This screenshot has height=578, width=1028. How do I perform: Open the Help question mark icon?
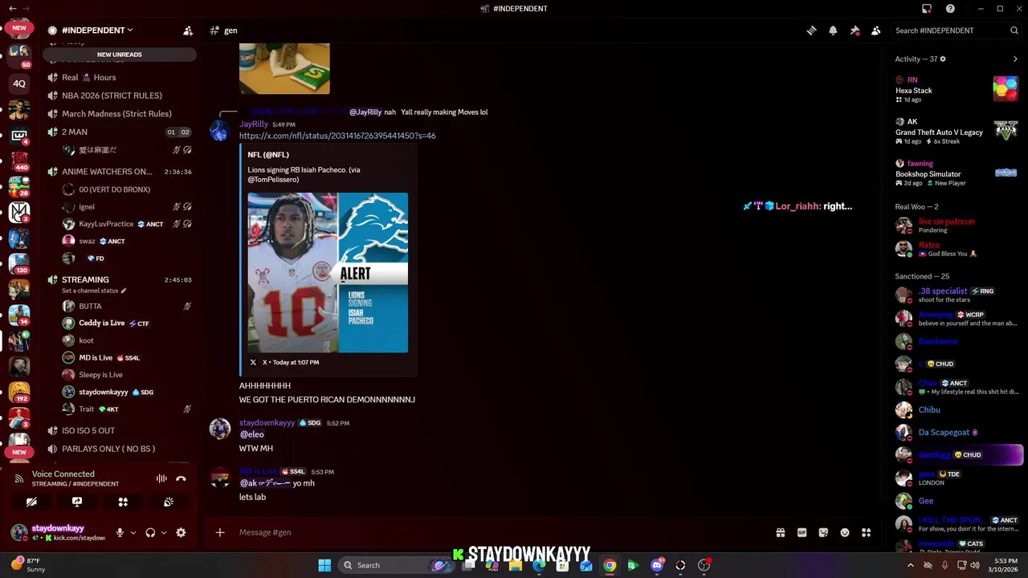950,9
